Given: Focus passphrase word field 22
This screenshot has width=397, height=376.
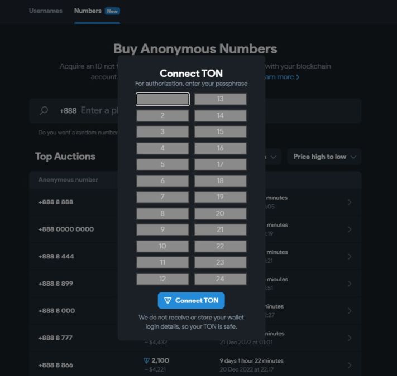Looking at the screenshot, I should coord(220,246).
